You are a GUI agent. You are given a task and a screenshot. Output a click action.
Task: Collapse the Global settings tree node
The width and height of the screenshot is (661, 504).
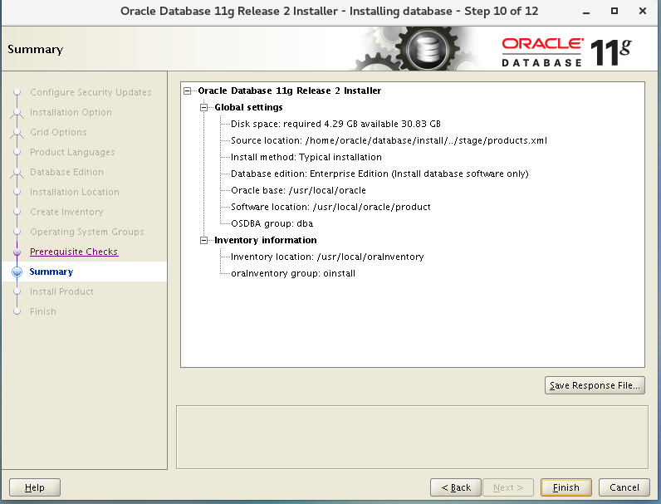click(x=204, y=107)
